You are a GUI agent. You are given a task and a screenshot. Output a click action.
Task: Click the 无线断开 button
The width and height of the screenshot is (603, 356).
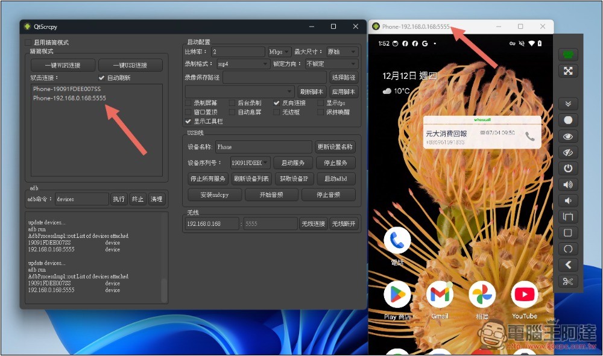[344, 223]
